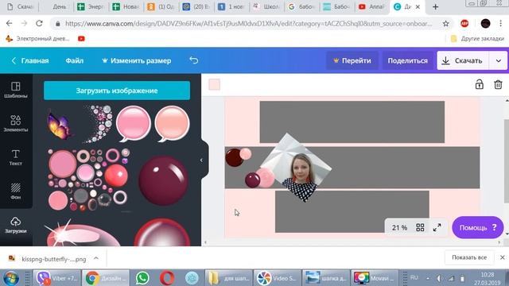The image size is (509, 286).
Task: Enter fullscreen presentation mode icon
Action: click(437, 227)
